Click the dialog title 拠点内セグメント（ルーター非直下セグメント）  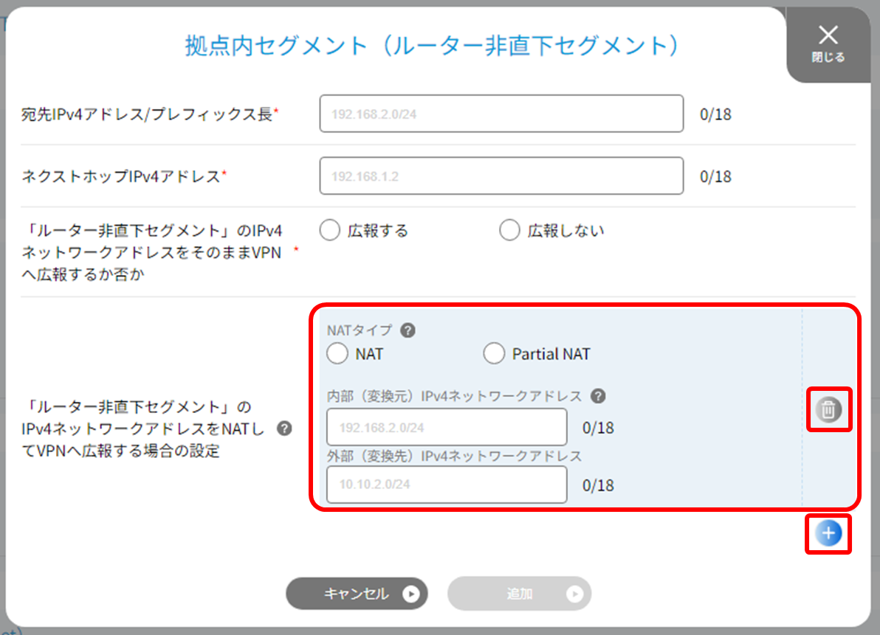click(432, 46)
